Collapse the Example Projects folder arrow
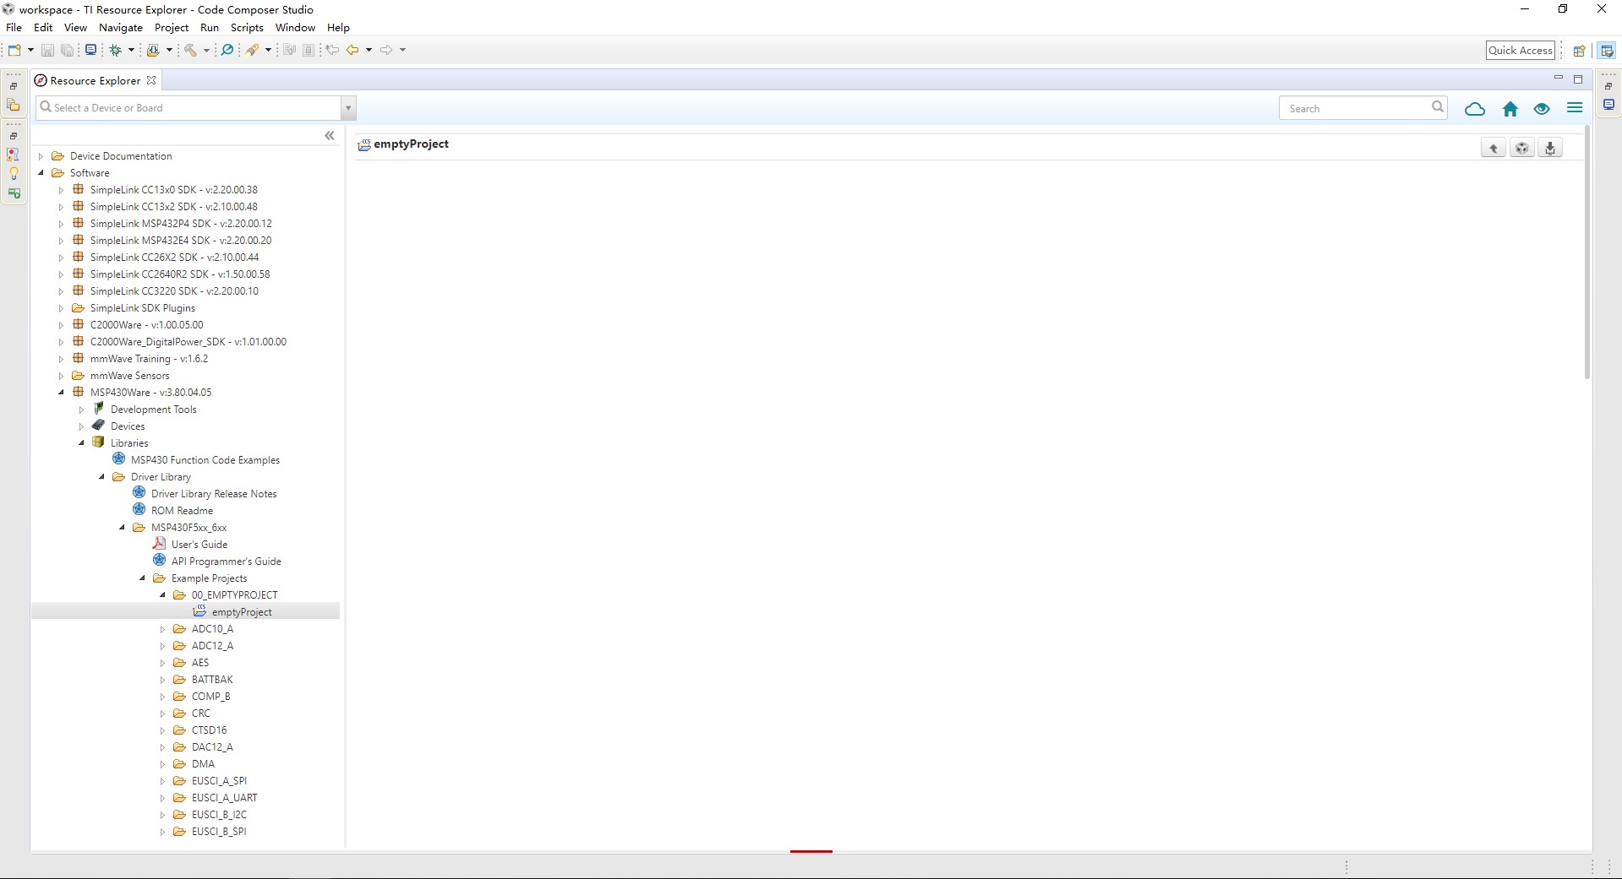The width and height of the screenshot is (1622, 879). (142, 578)
